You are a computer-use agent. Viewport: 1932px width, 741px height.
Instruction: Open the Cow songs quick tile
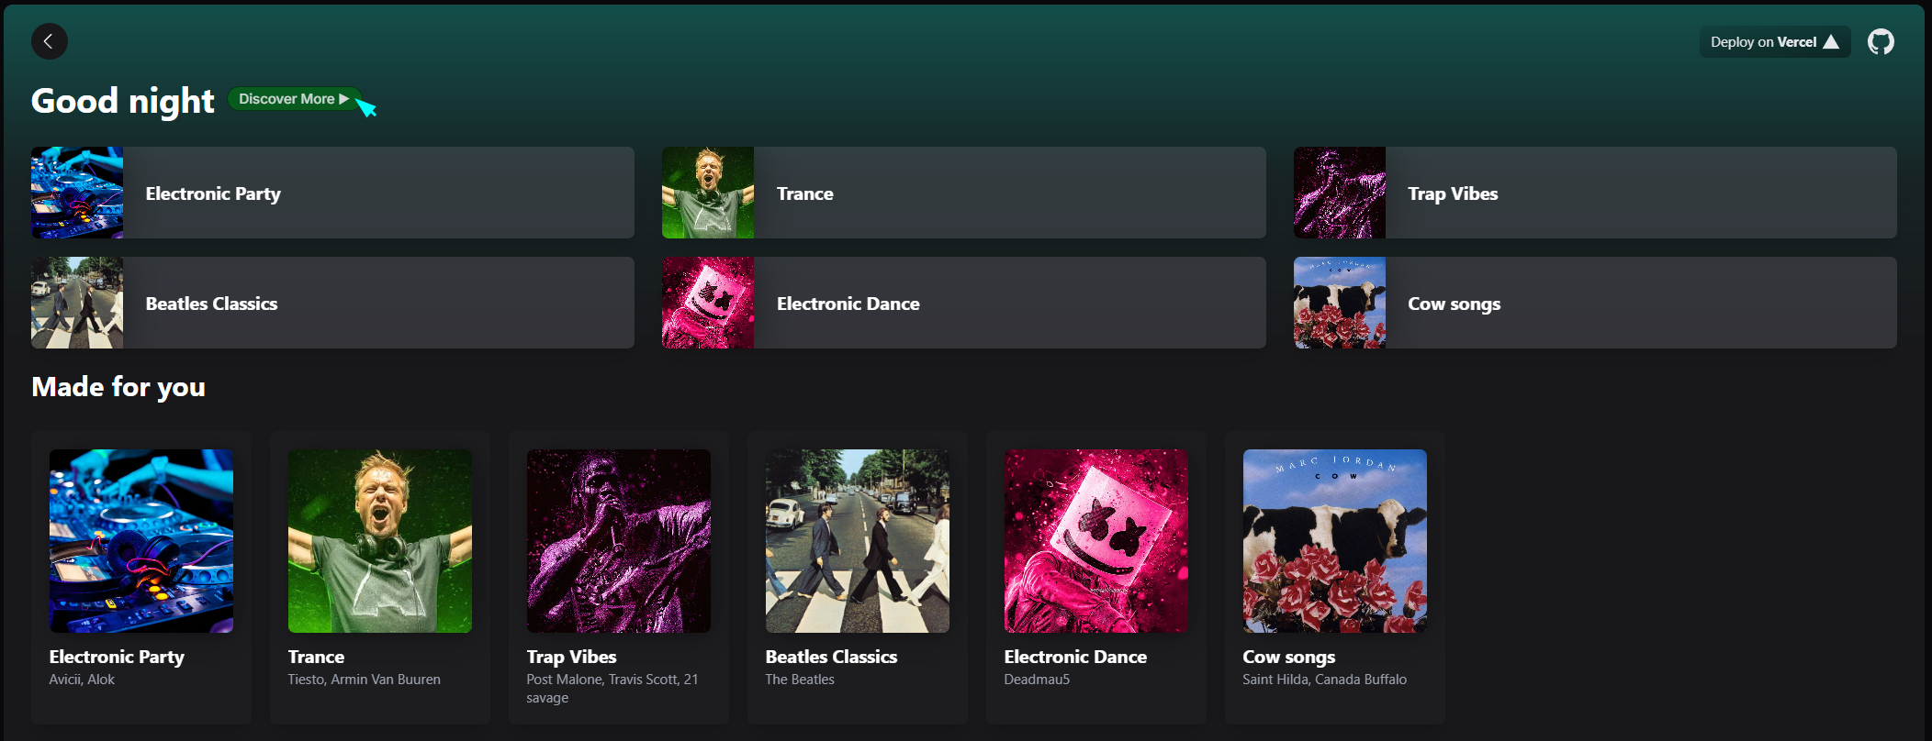coord(1594,304)
